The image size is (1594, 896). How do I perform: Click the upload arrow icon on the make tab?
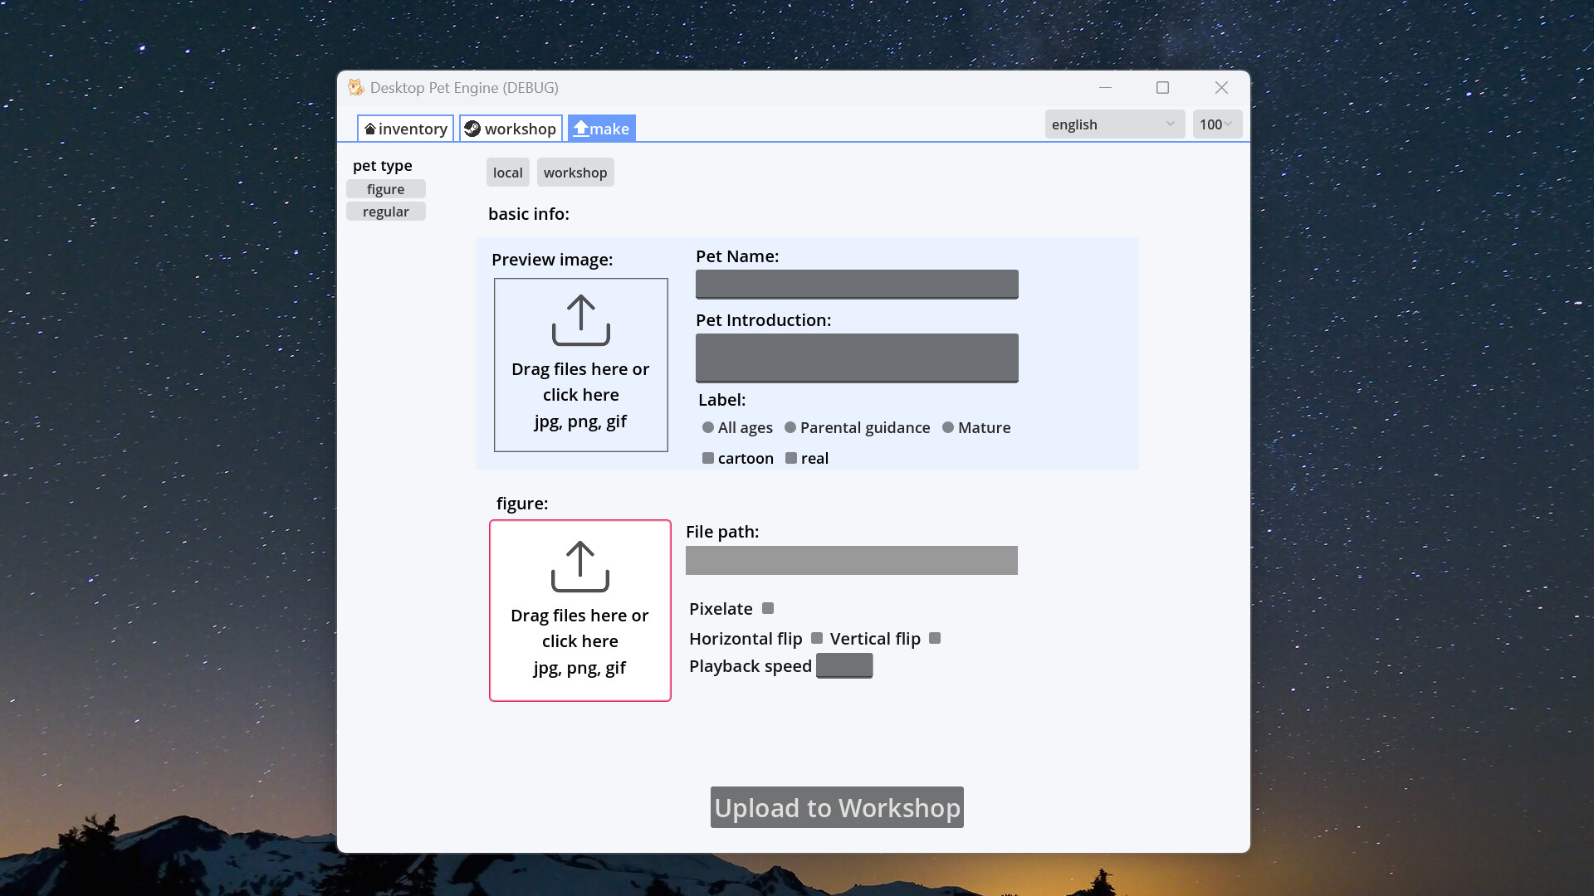pyautogui.click(x=581, y=128)
